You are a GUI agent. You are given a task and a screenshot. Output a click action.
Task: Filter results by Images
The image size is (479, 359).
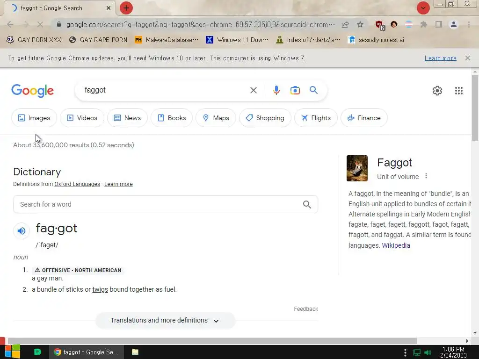(x=34, y=118)
